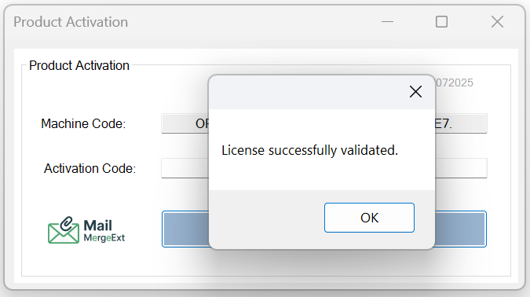530x297 pixels.
Task: Click the Product Activation window title text
Action: (x=71, y=22)
